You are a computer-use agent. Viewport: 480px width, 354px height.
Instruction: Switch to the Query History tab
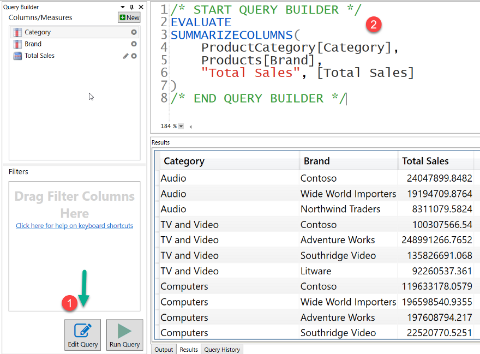point(222,350)
